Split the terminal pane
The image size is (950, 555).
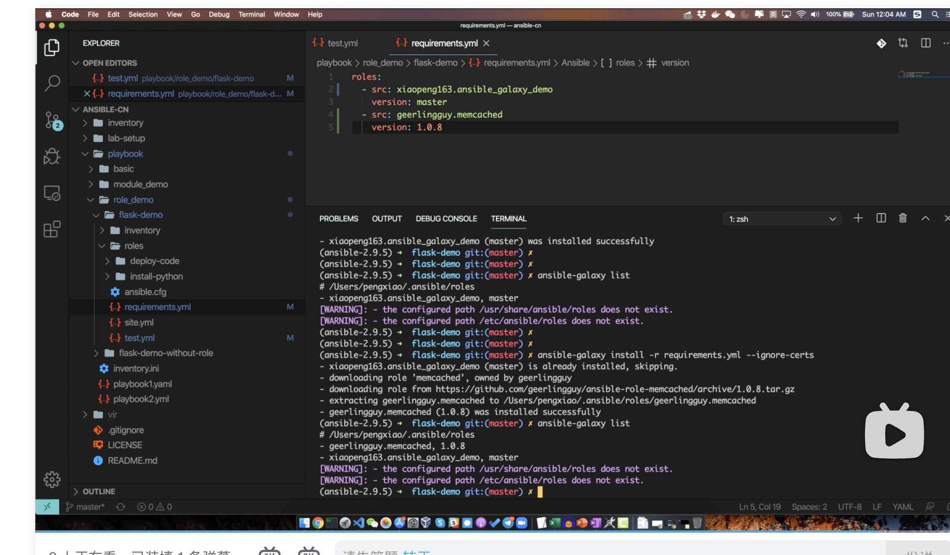881,218
